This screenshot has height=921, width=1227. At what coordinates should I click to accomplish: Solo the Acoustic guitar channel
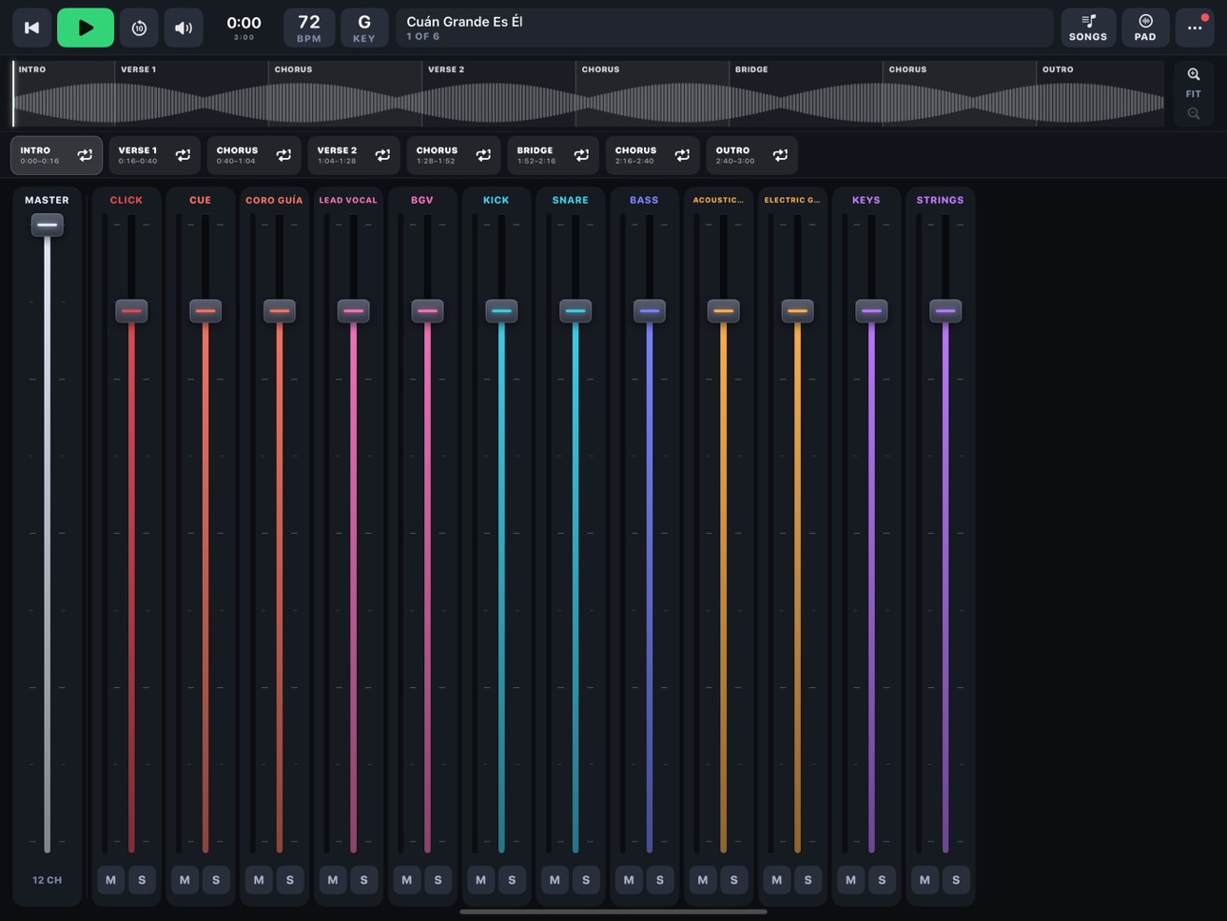tap(734, 880)
